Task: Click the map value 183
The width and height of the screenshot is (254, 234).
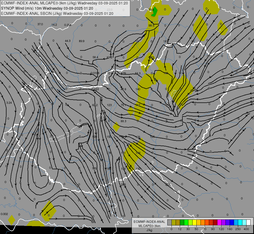Action: coord(166,41)
